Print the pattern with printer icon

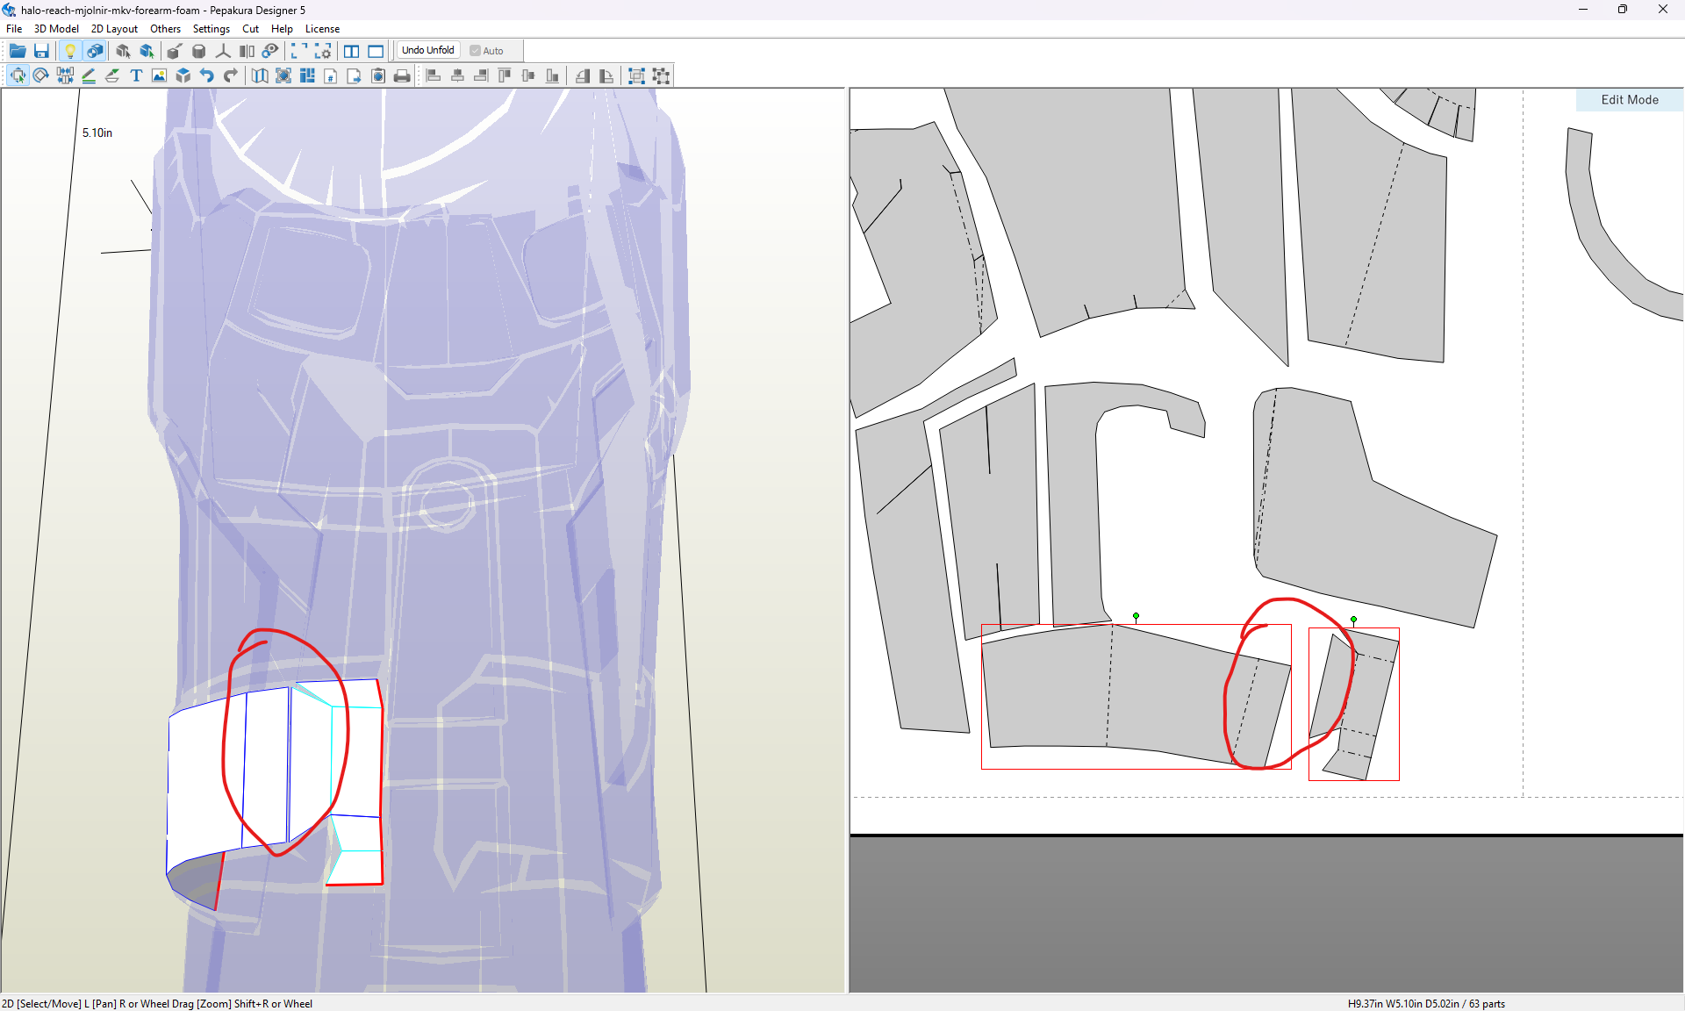402,75
